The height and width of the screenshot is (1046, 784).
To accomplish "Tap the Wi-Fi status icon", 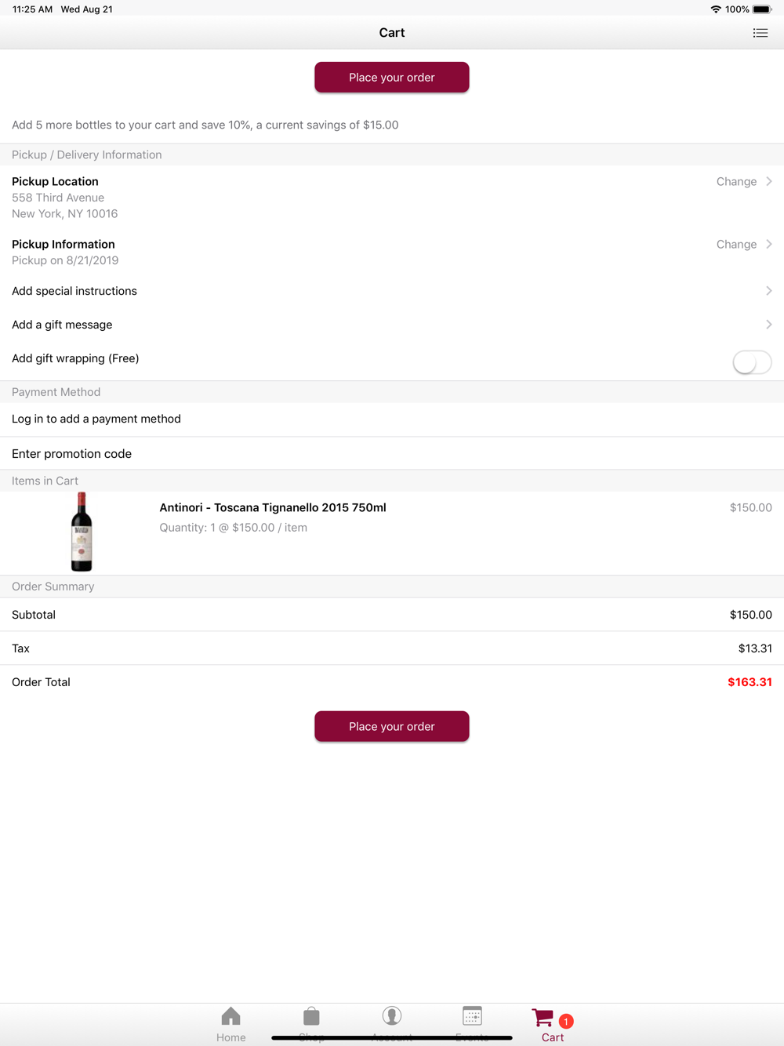I will pyautogui.click(x=716, y=9).
